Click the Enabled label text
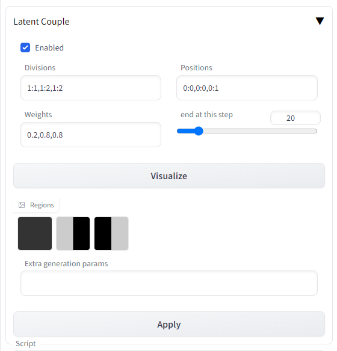This screenshot has height=351, width=337. (49, 47)
